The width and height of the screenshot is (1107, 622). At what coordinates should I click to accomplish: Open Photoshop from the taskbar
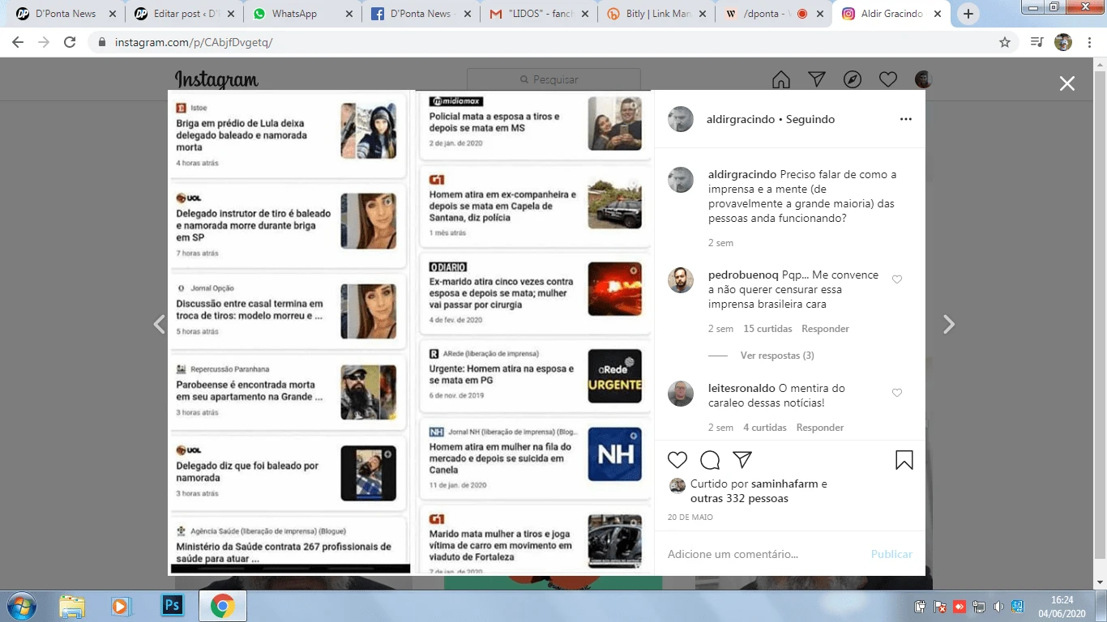tap(172, 605)
